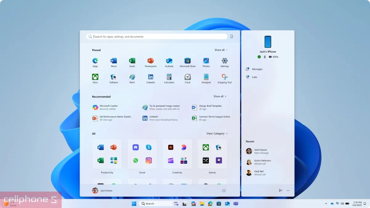Open the Productivity category folder label
Screen dimensions: 370x208
[x=107, y=173]
